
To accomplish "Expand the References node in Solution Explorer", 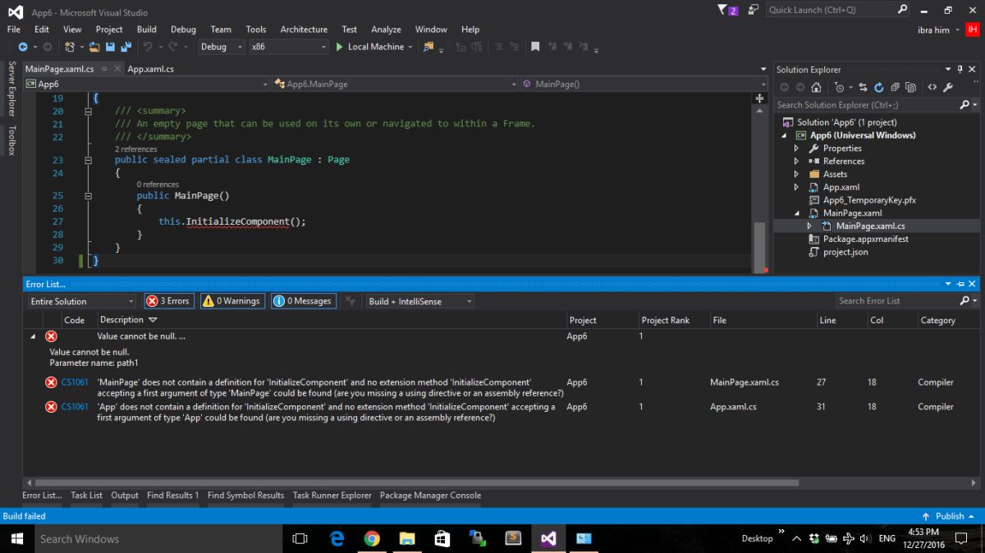I will coord(795,161).
